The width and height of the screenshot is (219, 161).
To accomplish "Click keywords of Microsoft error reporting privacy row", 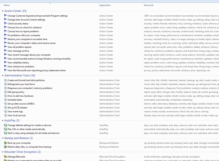I will pos(177,71).
